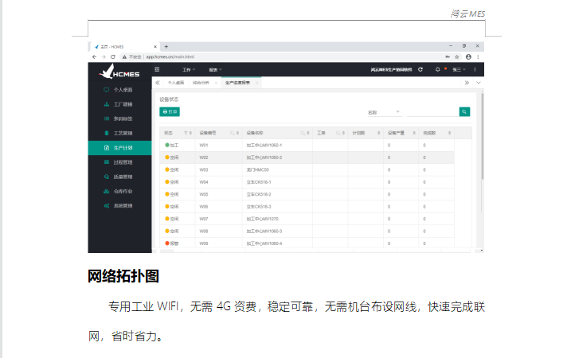Open 工艺管理 in the sidebar
Image resolution: width=571 pixels, height=358 pixels.
122,133
